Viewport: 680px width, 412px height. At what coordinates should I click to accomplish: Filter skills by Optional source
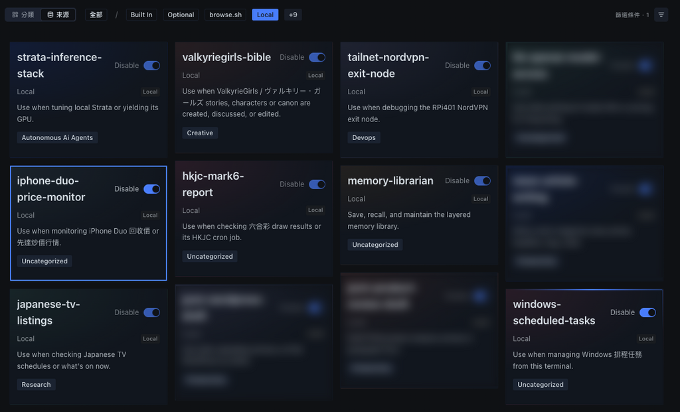tap(181, 15)
